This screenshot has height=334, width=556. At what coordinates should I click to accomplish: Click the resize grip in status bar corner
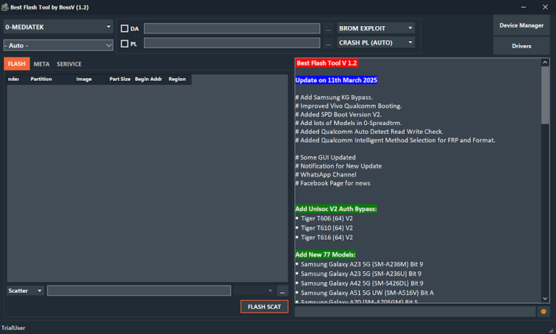pos(551,330)
